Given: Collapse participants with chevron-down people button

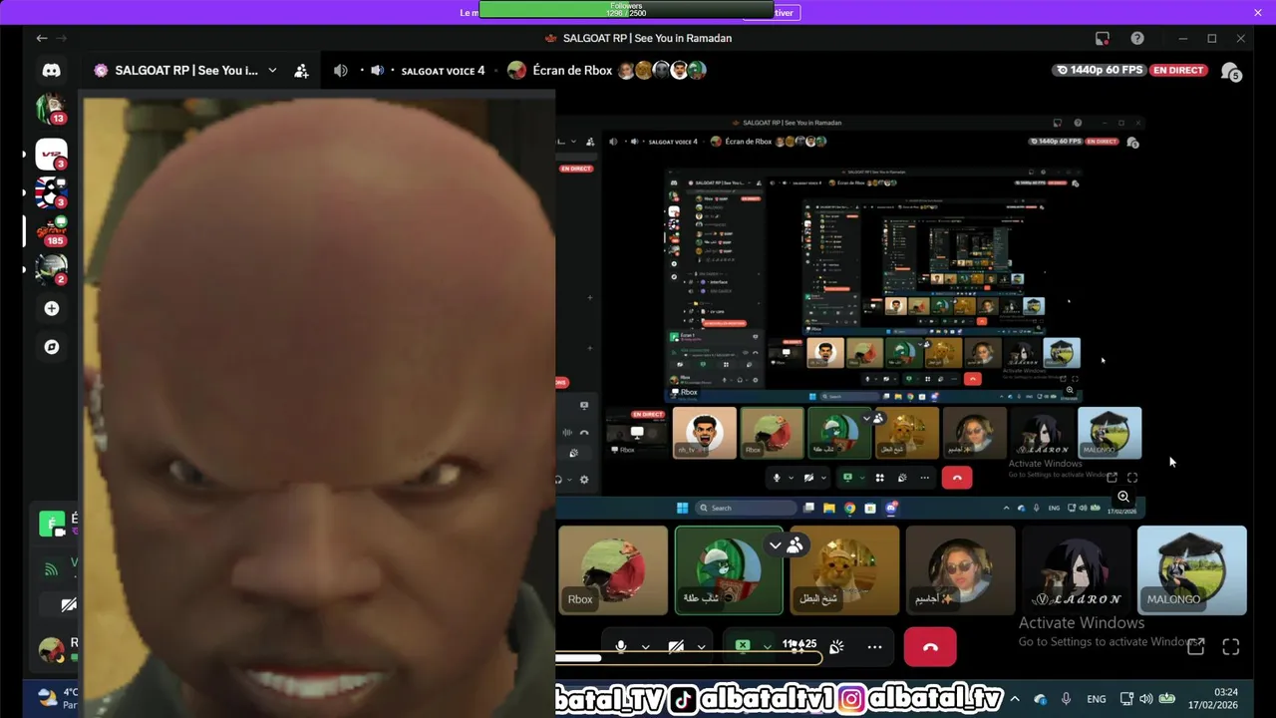Looking at the screenshot, I should click(785, 545).
